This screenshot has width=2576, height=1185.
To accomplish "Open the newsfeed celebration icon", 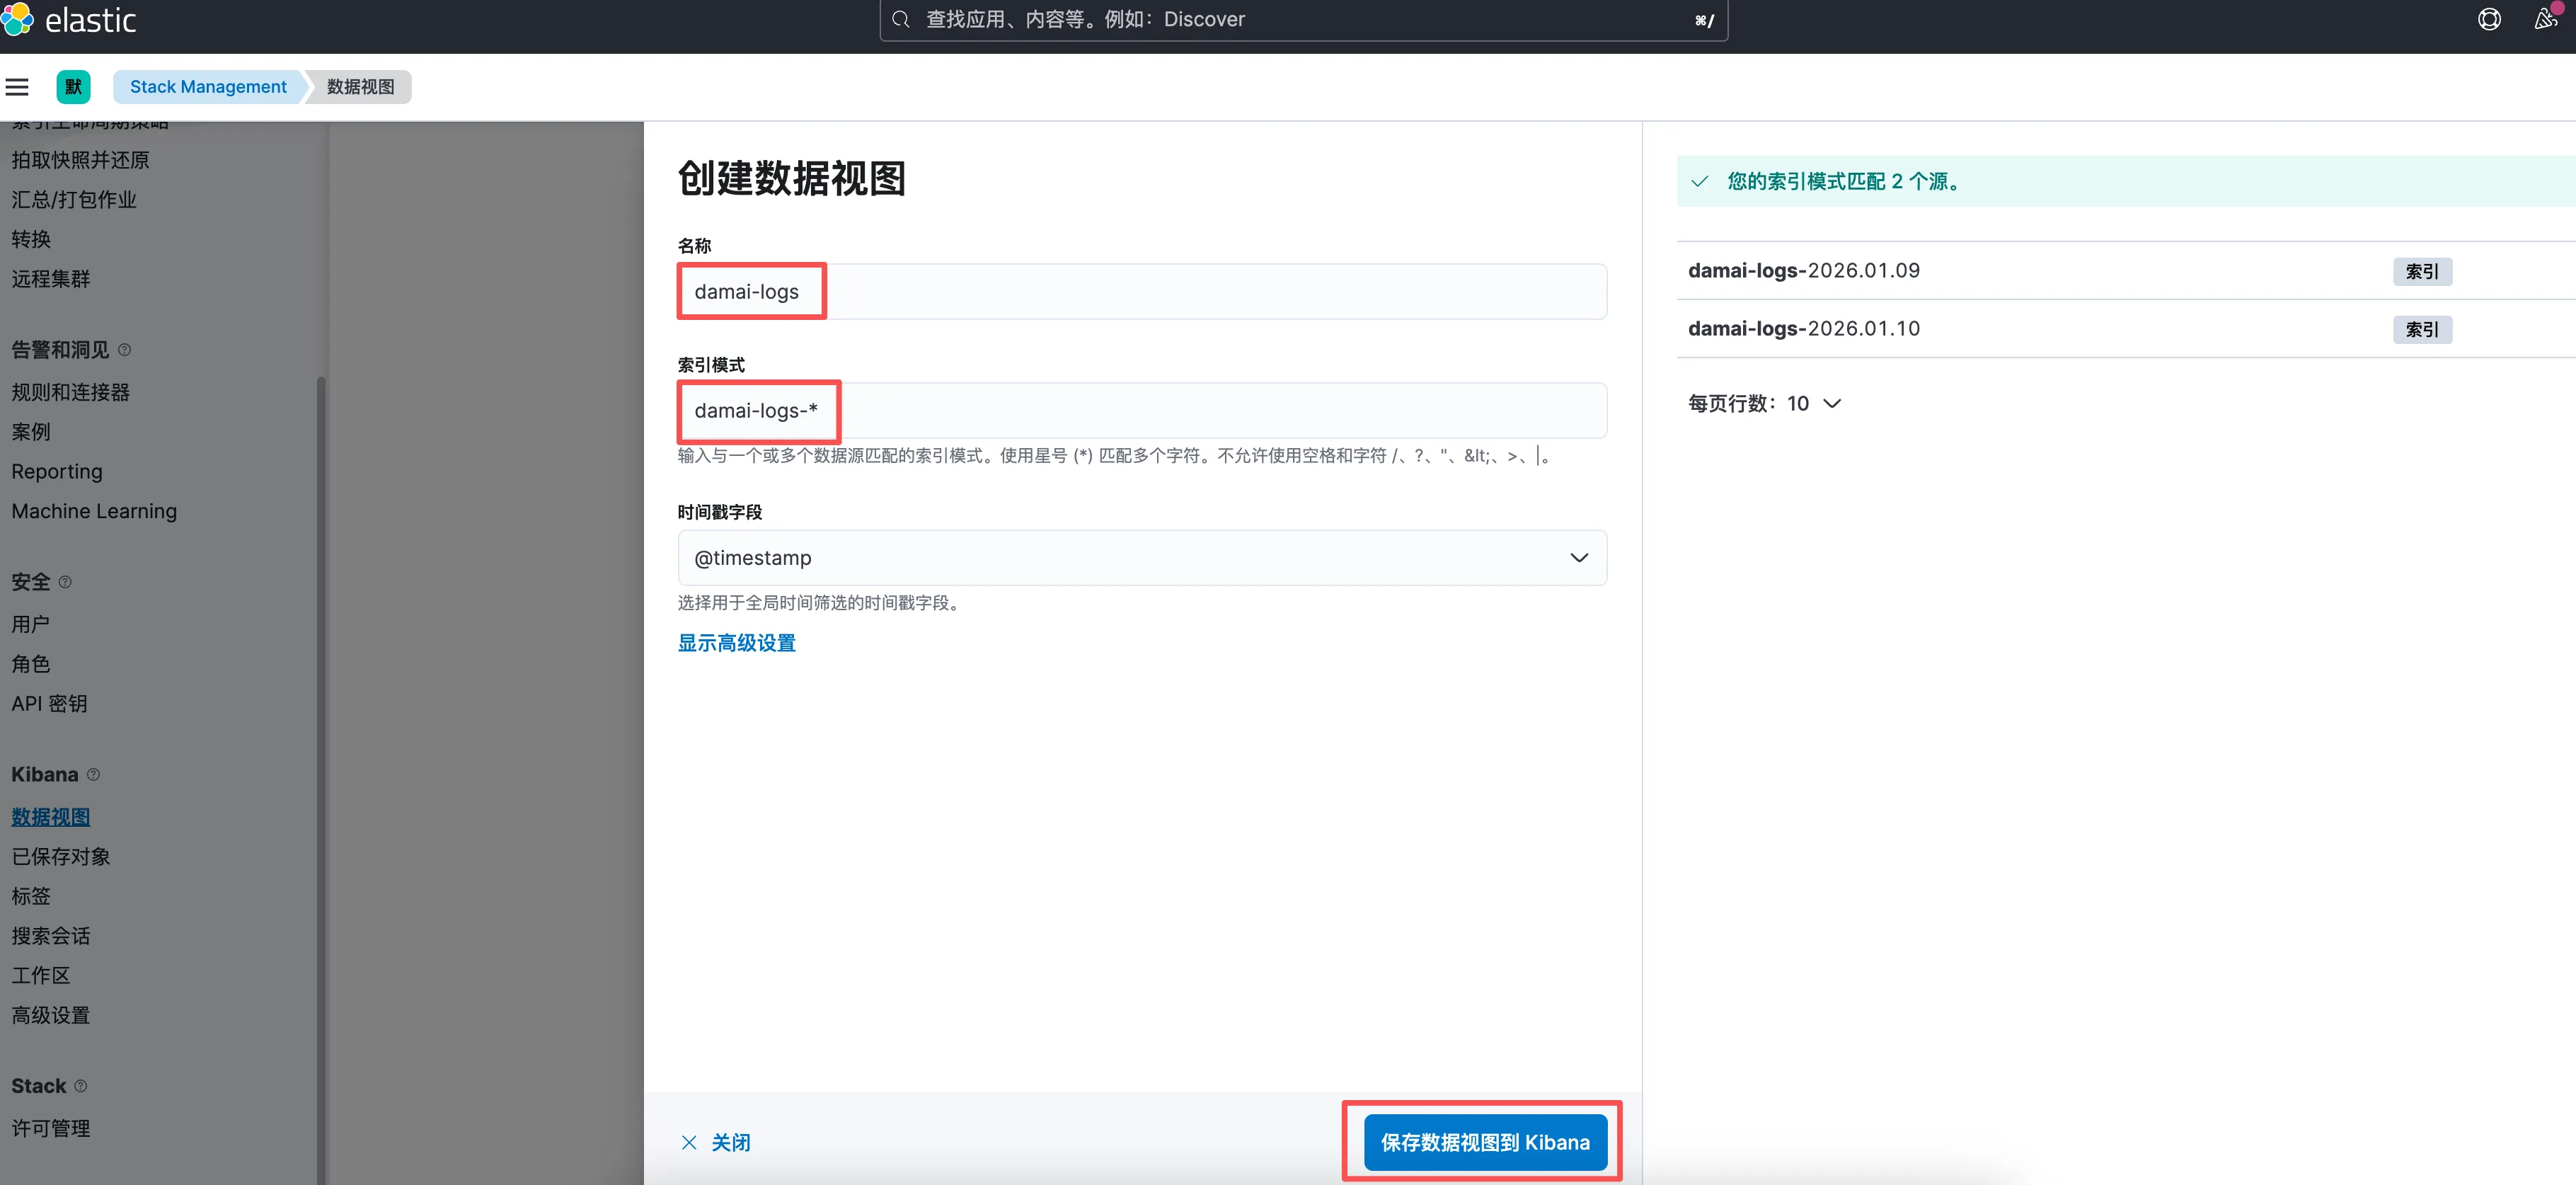I will click(x=2545, y=19).
